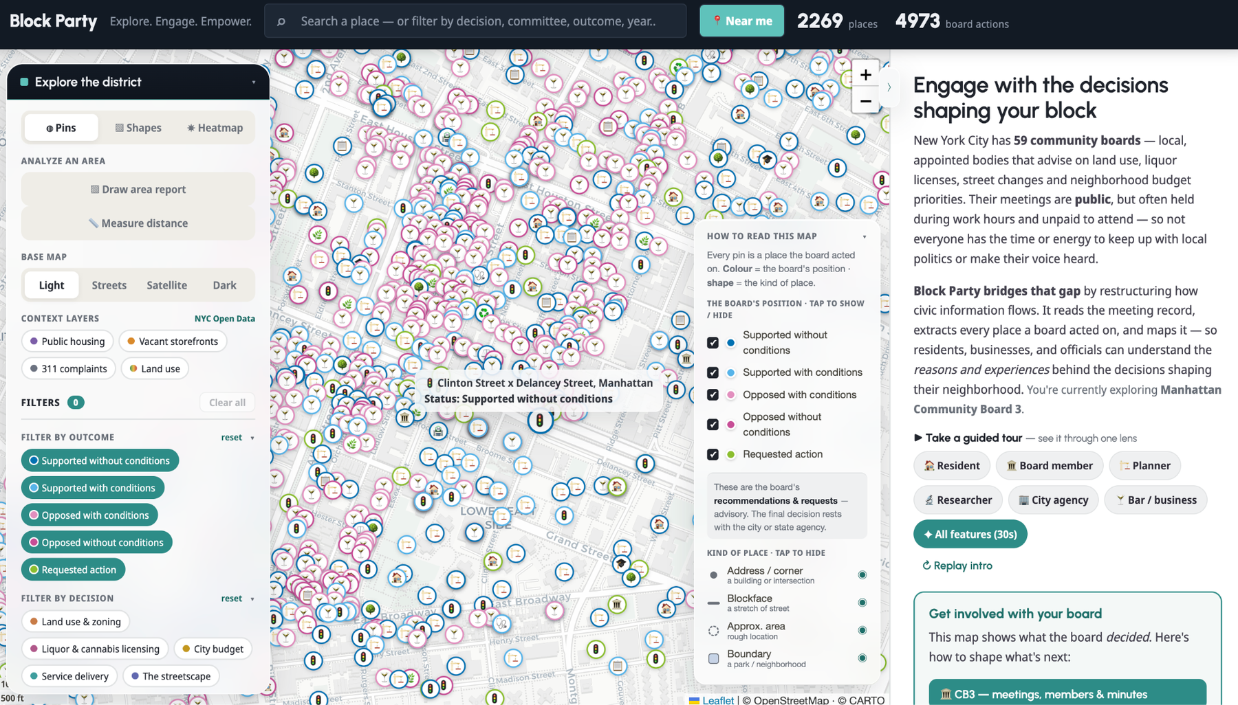The height and width of the screenshot is (705, 1238).
Task: Toggle Vacant storefronts context layer
Action: click(173, 342)
